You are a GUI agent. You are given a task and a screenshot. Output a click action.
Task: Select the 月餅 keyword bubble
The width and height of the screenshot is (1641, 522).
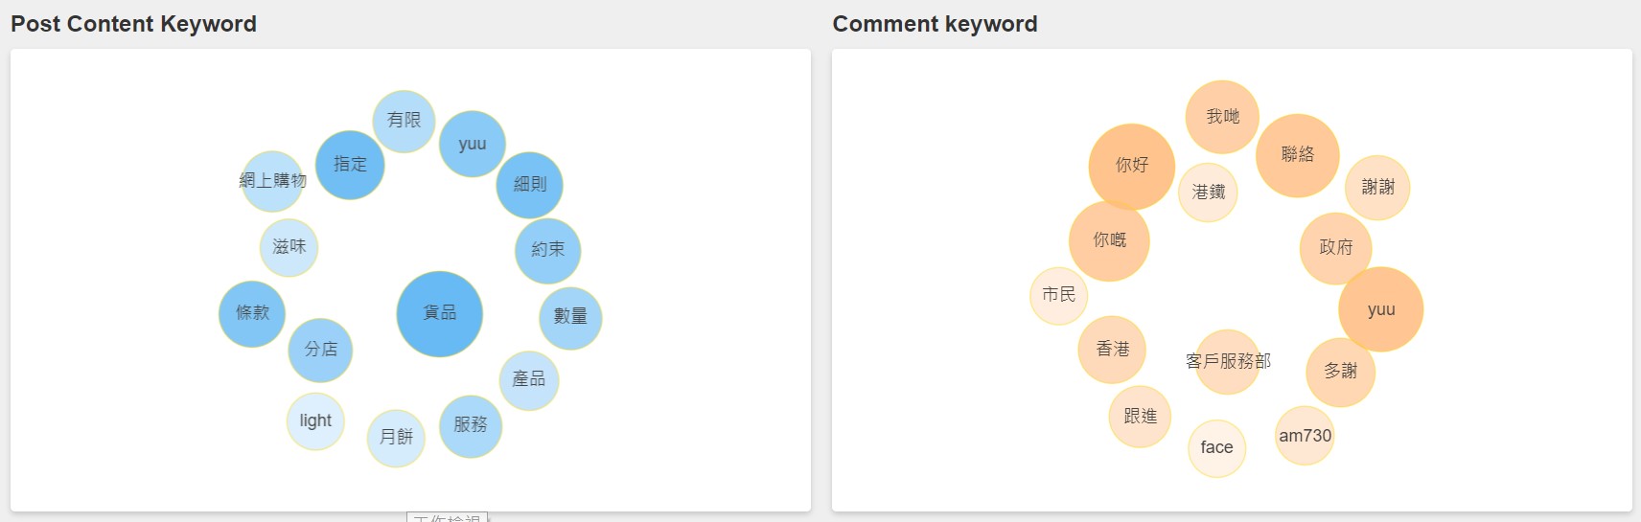[x=396, y=438]
